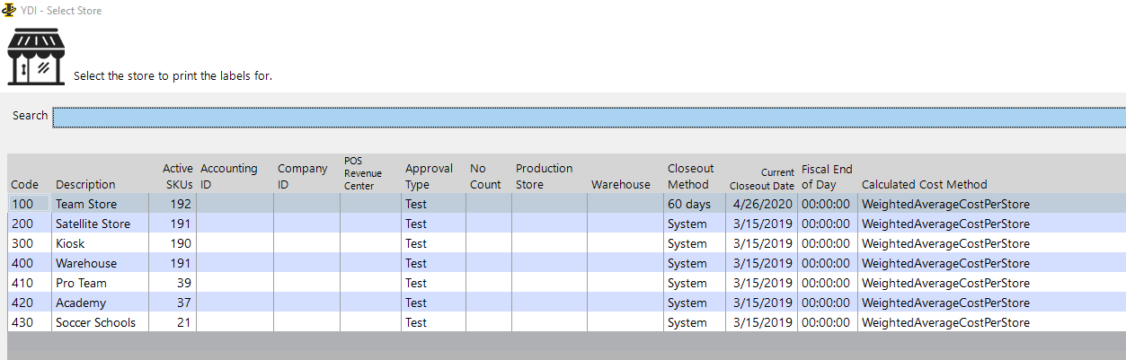The height and width of the screenshot is (360, 1126).
Task: Click the storefront icon
Action: coord(36,57)
